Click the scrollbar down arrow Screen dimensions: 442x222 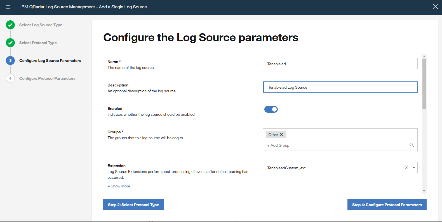[x=424, y=191]
